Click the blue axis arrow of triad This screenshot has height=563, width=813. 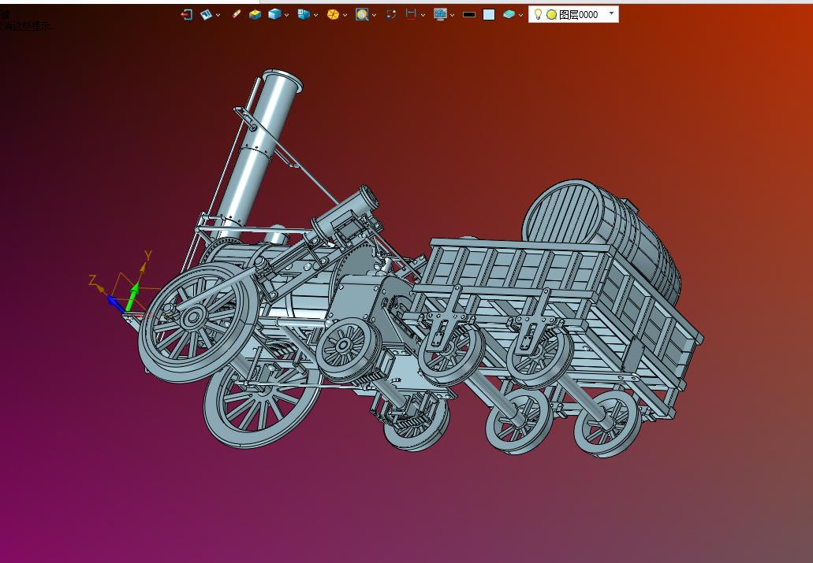[x=115, y=303]
